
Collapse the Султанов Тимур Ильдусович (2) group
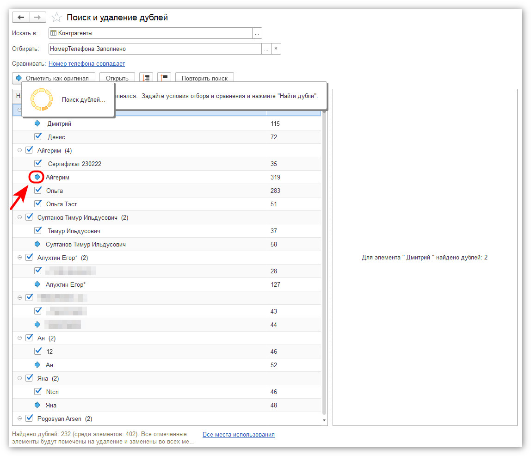coord(19,217)
